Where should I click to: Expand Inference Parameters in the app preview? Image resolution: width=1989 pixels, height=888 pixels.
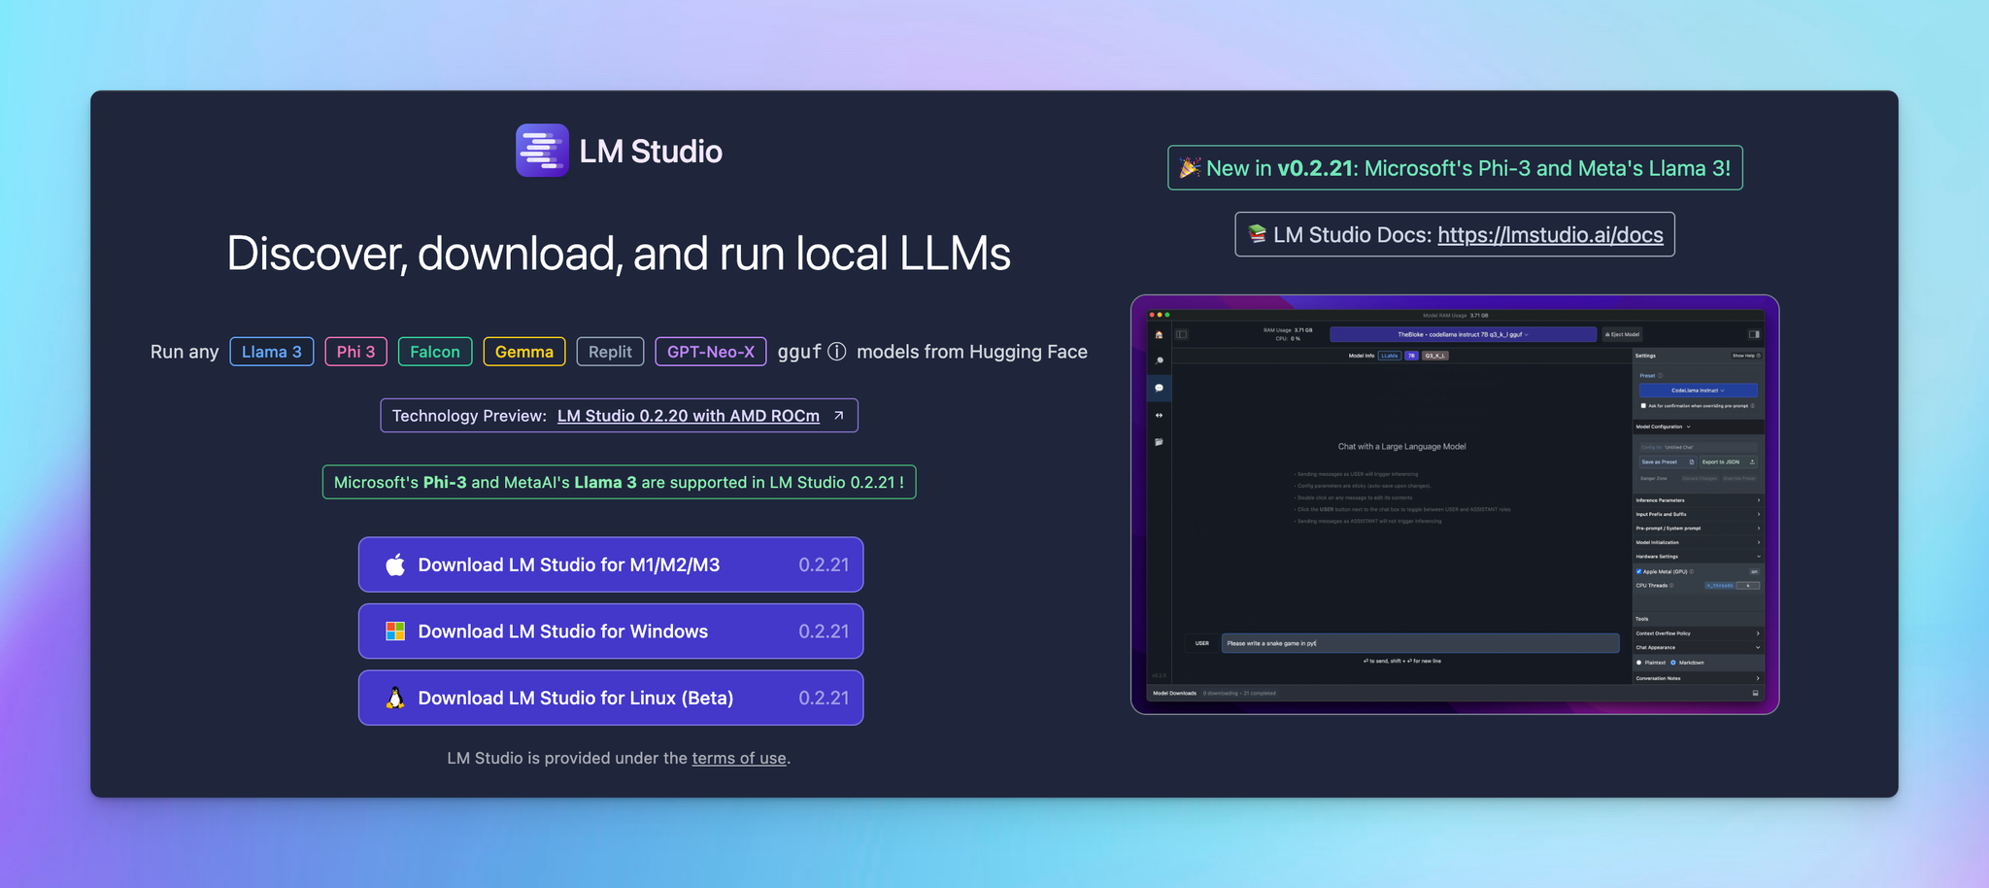click(1698, 500)
